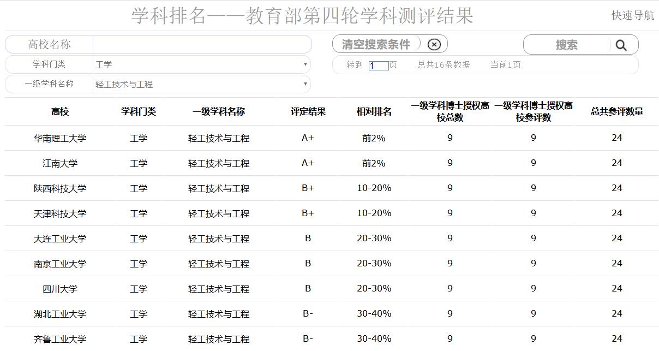Image resolution: width=659 pixels, height=351 pixels.
Task: Click the circled X clear icon
Action: pos(434,45)
